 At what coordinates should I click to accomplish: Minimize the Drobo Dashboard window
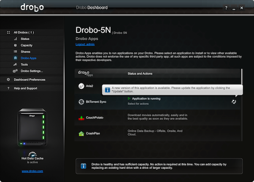coord(234,8)
